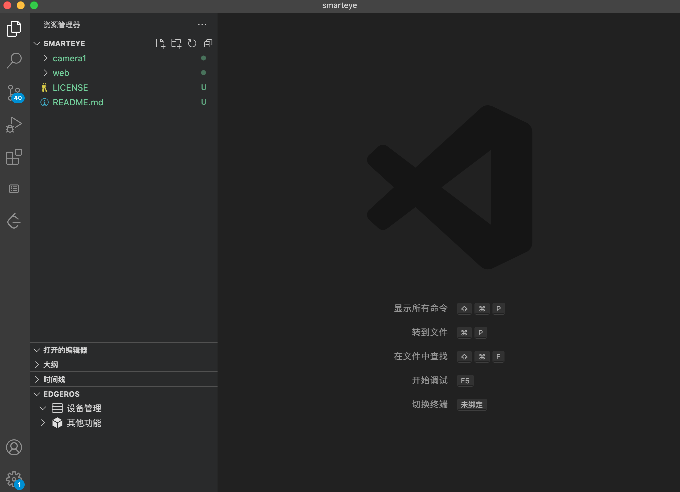Viewport: 680px width, 492px height.
Task: Refresh the SMARTEYE explorer
Action: point(192,43)
